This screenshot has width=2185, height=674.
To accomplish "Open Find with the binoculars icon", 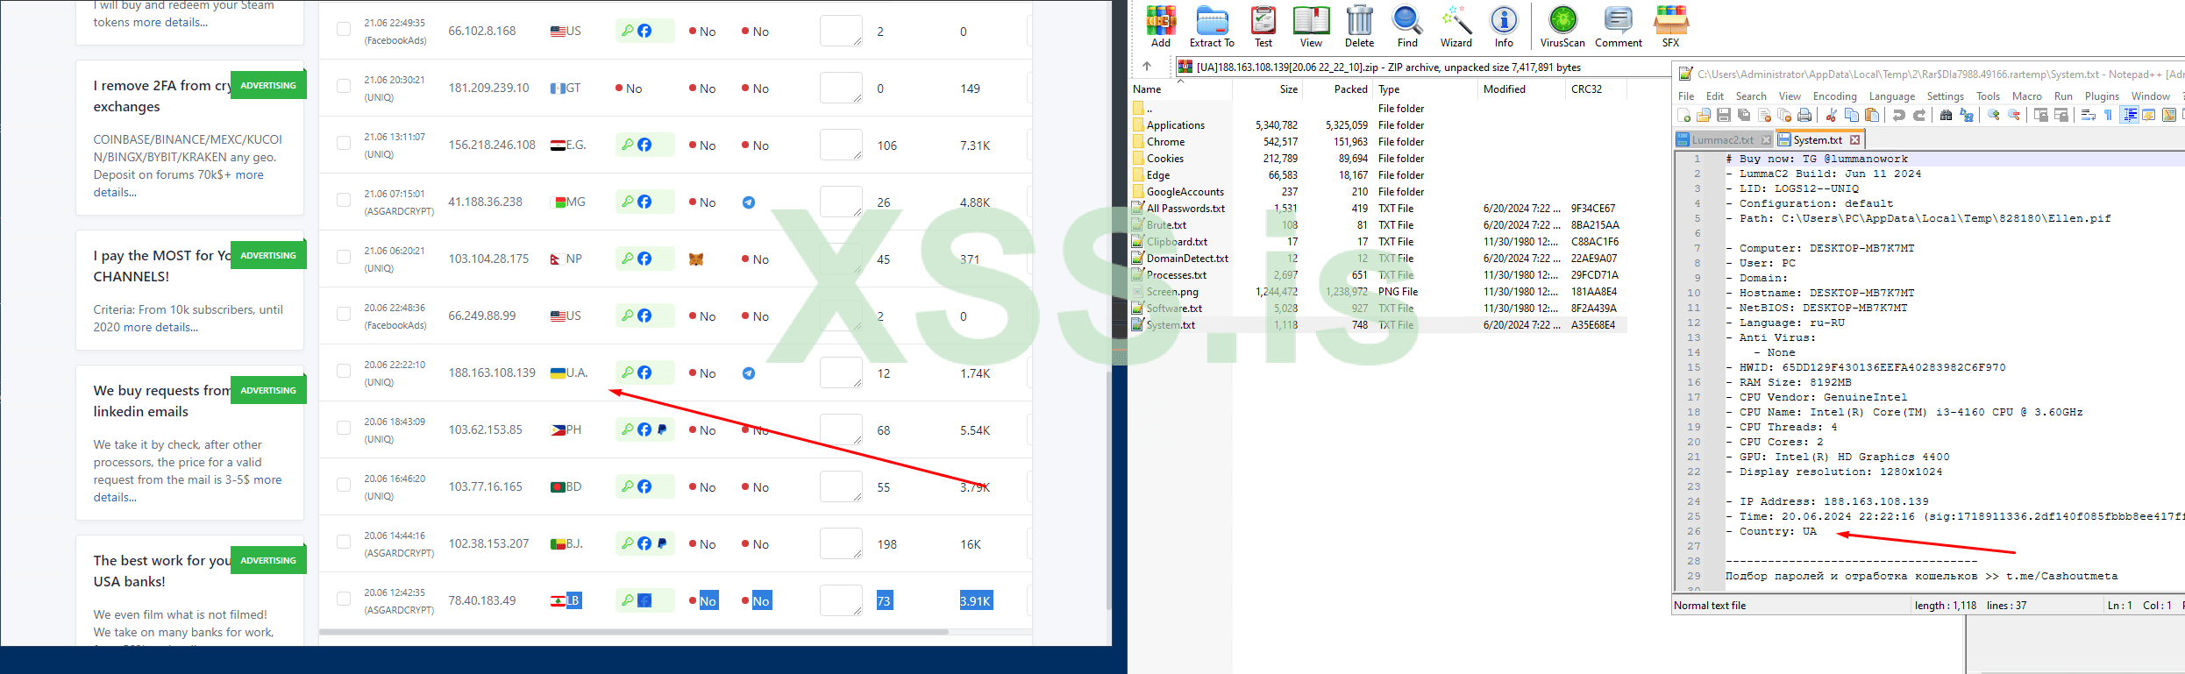I will click(1947, 116).
